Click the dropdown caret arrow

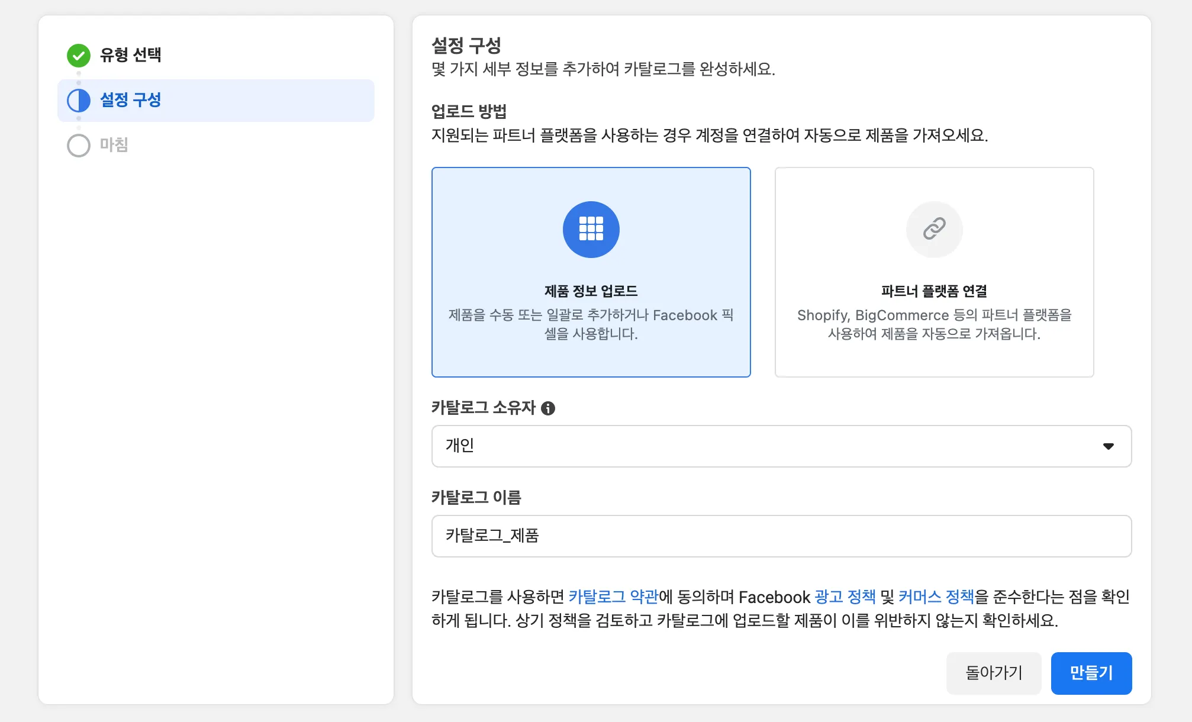point(1108,446)
